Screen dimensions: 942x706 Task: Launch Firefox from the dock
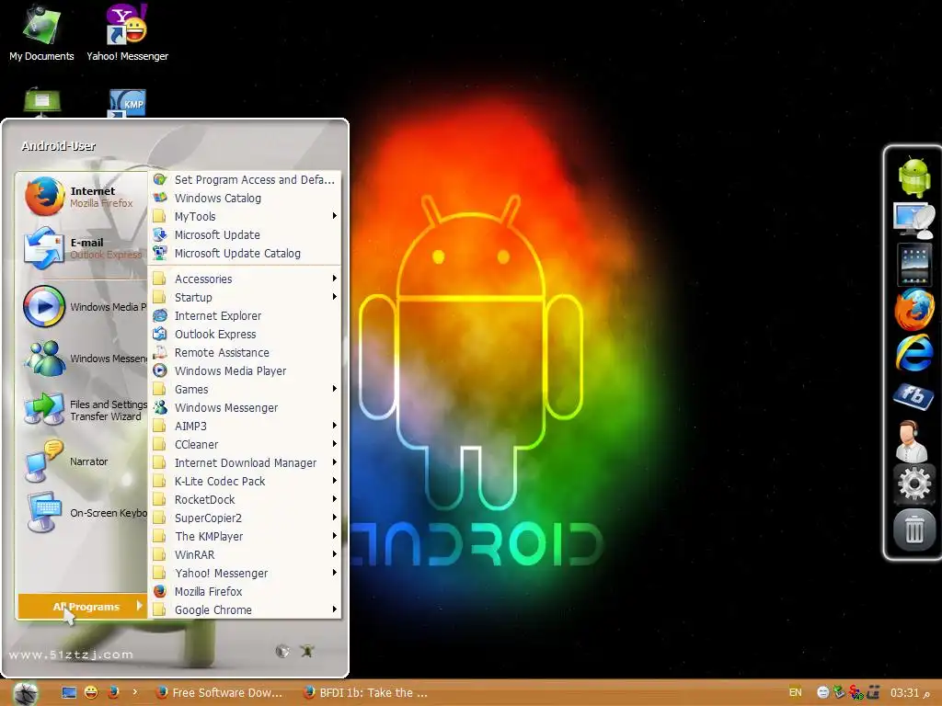coord(913,309)
